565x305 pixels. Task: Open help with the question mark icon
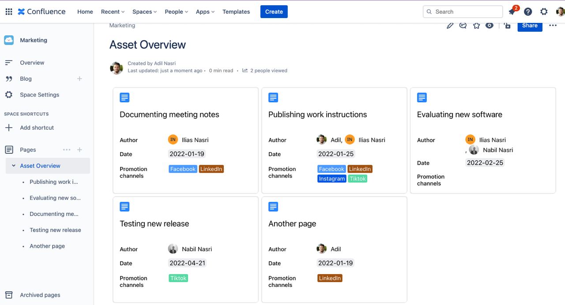(527, 11)
